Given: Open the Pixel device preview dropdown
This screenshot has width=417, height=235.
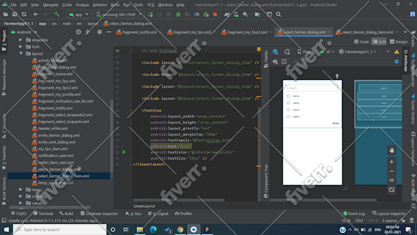Looking at the screenshot, I should point(305,52).
